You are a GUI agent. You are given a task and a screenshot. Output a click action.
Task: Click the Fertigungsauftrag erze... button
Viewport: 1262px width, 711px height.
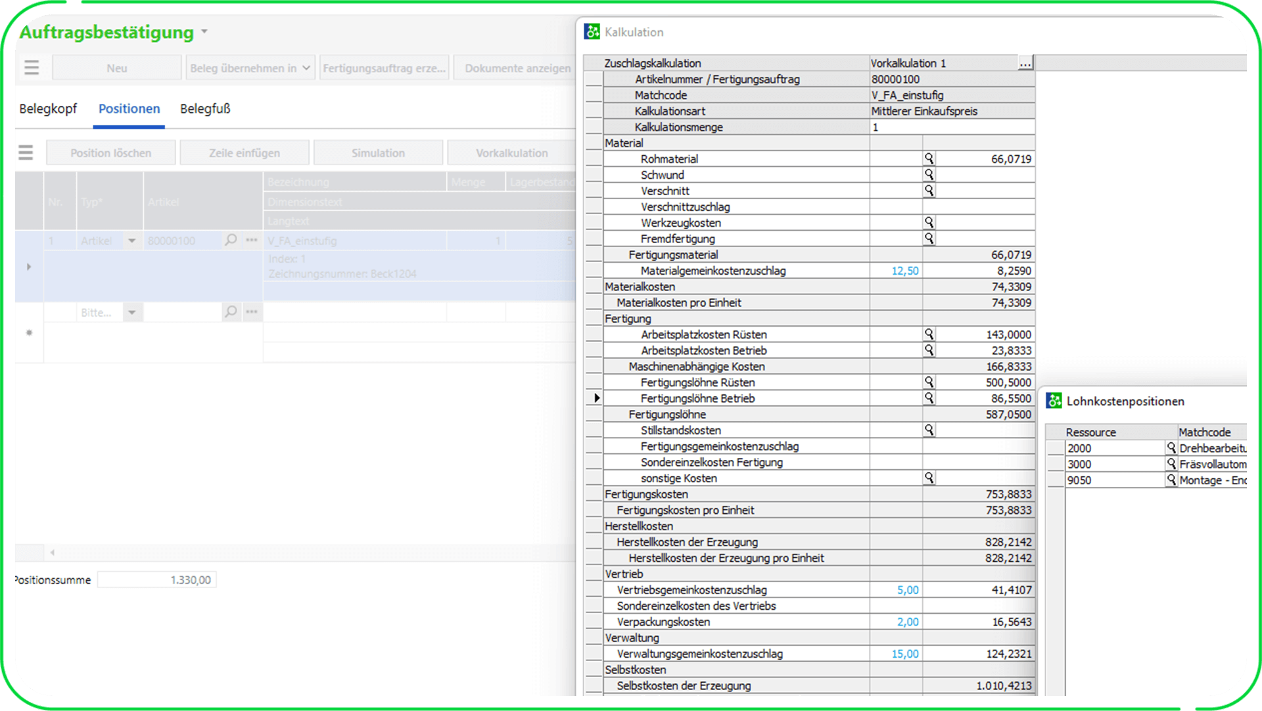tap(384, 68)
